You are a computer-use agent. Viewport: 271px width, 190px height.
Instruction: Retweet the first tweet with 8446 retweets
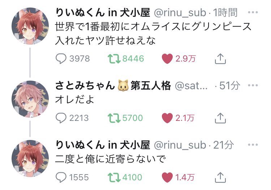tap(115, 59)
